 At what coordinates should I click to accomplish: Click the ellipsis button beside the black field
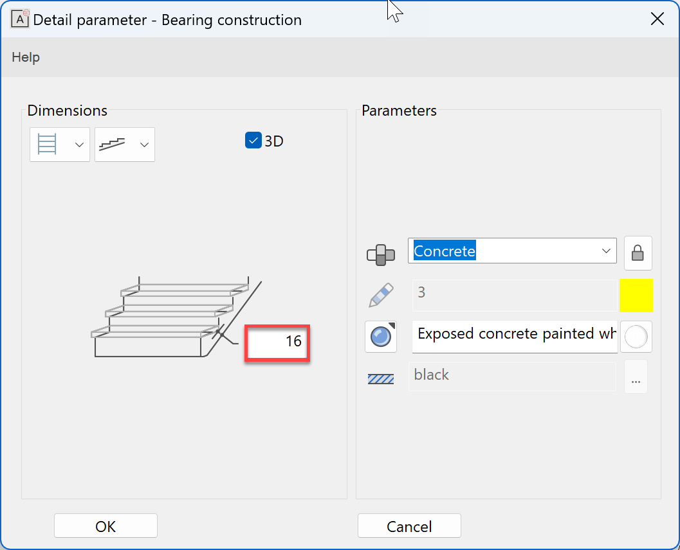636,378
